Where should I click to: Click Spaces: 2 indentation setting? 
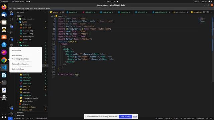click(x=169, y=119)
